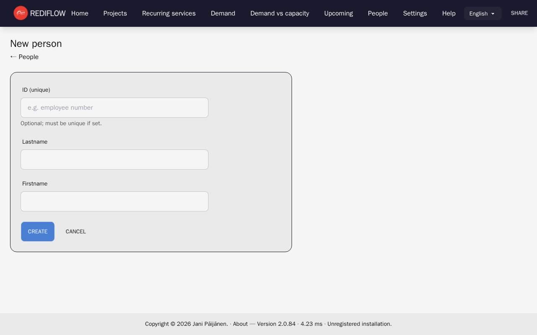Select Demand vs capacity in navbar

(x=279, y=13)
